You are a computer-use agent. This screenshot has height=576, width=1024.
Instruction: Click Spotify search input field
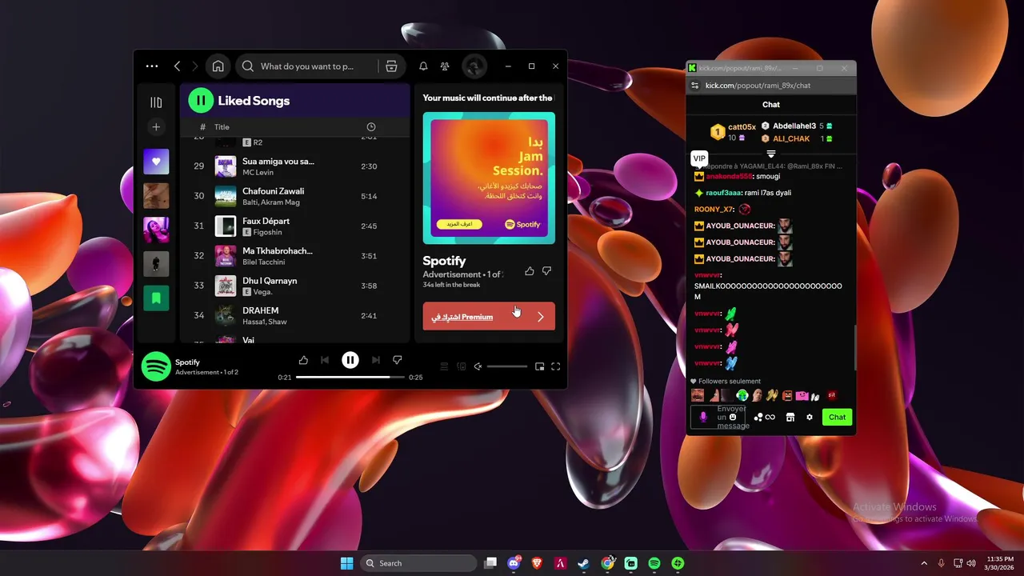pos(307,66)
